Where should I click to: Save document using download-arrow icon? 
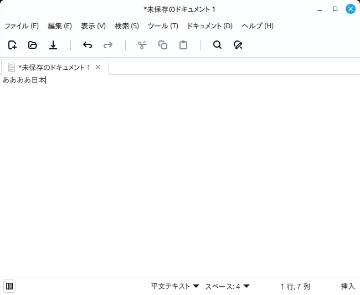53,45
